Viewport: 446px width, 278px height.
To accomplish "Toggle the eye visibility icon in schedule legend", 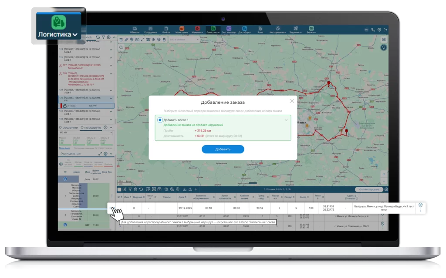I will pos(61,164).
